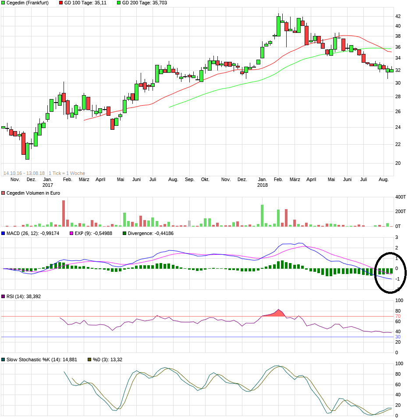Click the 'Mai' label after April 2018
This screenshot has width=412, height=420.
coord(331,180)
